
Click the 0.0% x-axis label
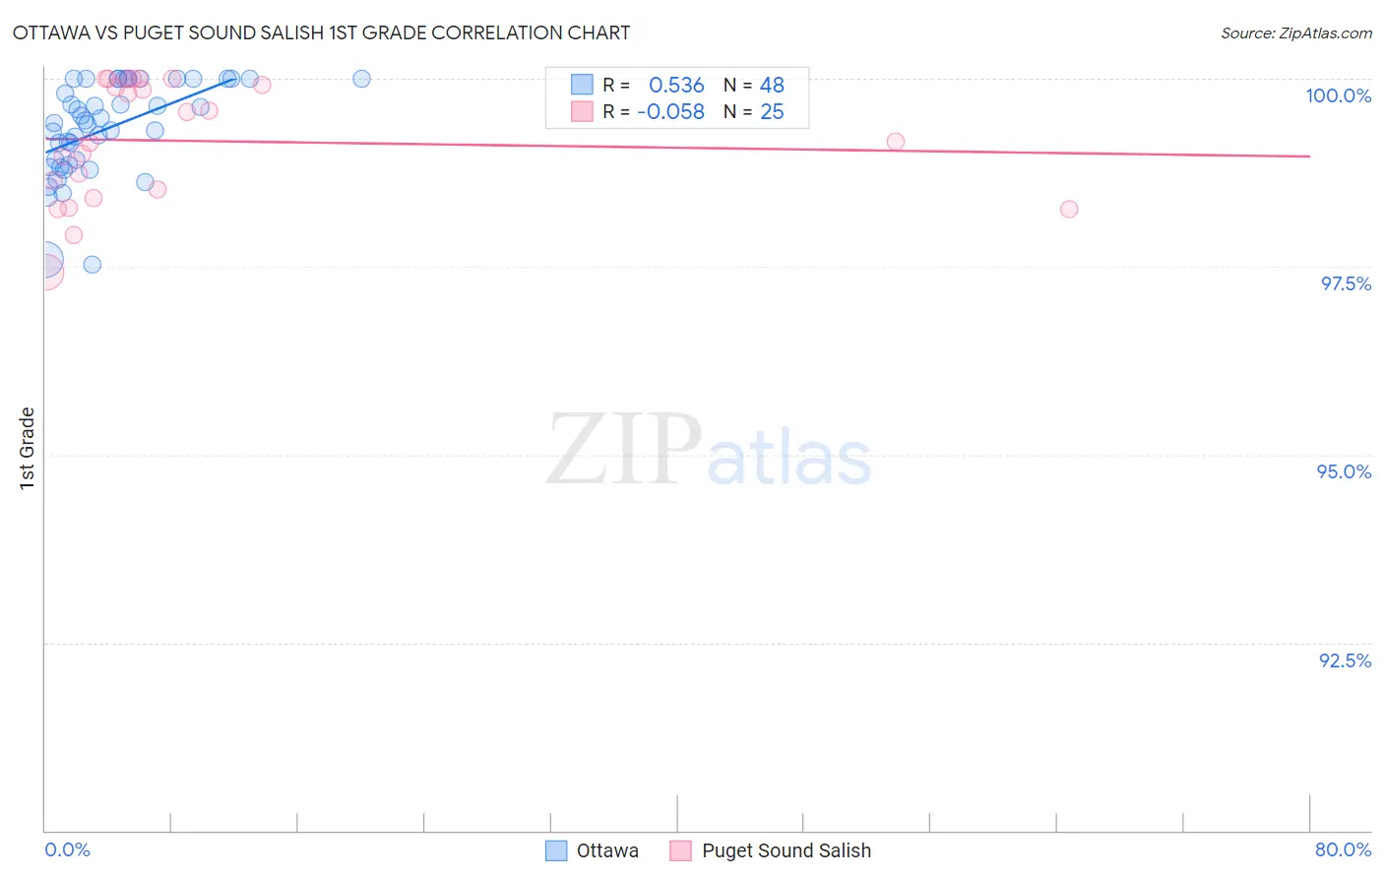pos(67,849)
